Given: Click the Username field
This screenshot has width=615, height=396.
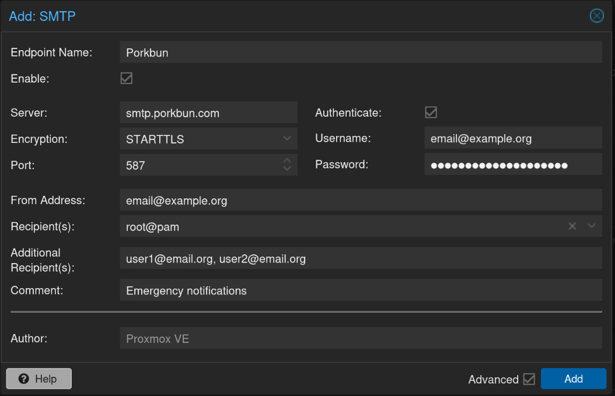Looking at the screenshot, I should [x=513, y=138].
